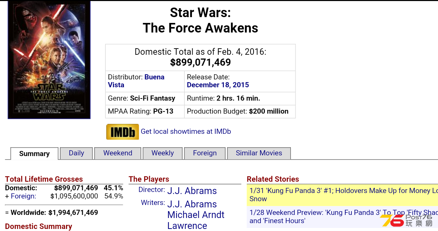Open director J.J. Abrams link

point(192,191)
